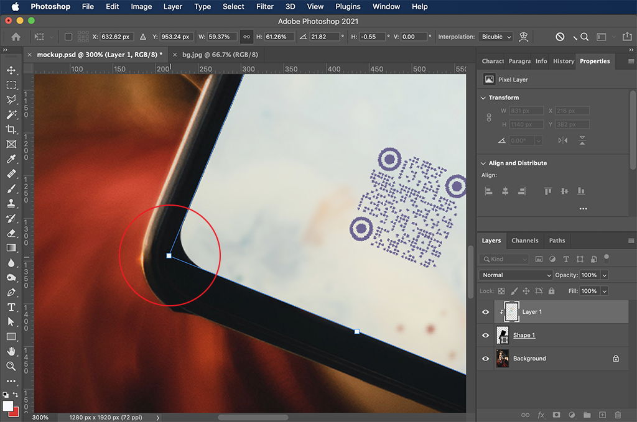Go to the Home screen icon
Viewport: 637px width, 422px height.
[x=16, y=37]
